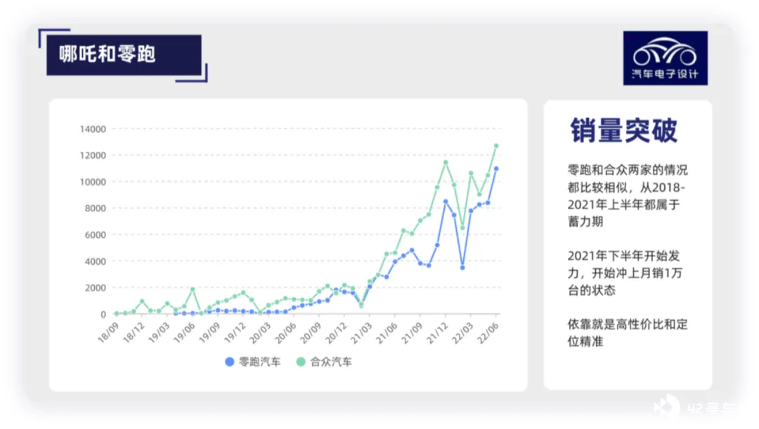Click the 22/06 x-axis label
The height and width of the screenshot is (429, 759).
pos(488,333)
